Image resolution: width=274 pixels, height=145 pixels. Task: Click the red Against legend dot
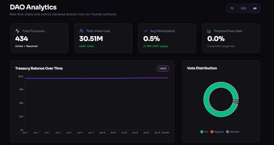[x=212, y=132]
